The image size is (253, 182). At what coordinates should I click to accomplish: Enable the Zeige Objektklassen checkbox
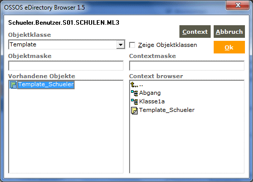(132, 45)
